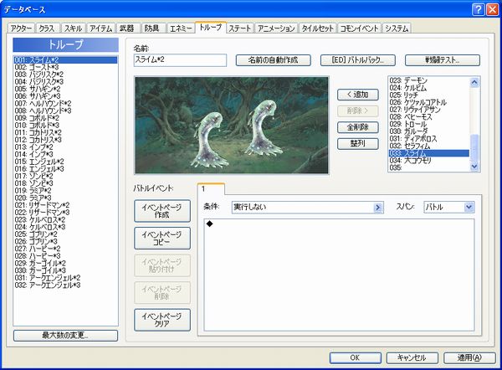
Task: Click the イベントページクリア button
Action: (162, 320)
